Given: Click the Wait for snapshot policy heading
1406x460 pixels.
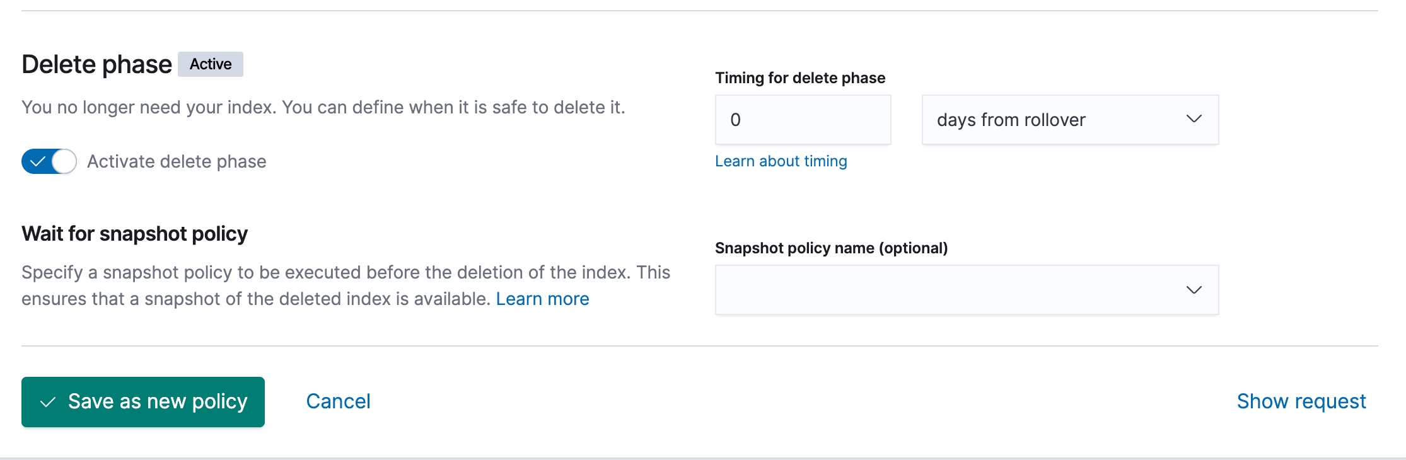Looking at the screenshot, I should pos(134,234).
